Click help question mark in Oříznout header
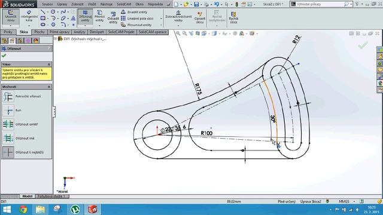The height and width of the screenshot is (215, 383). point(49,48)
